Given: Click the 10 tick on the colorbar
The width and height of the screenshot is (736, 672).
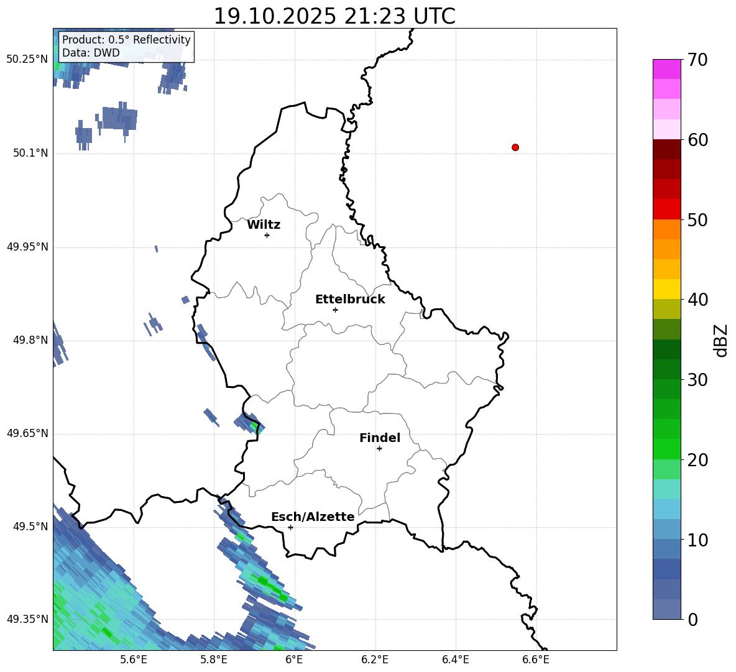Looking at the screenshot, I should coord(697,540).
